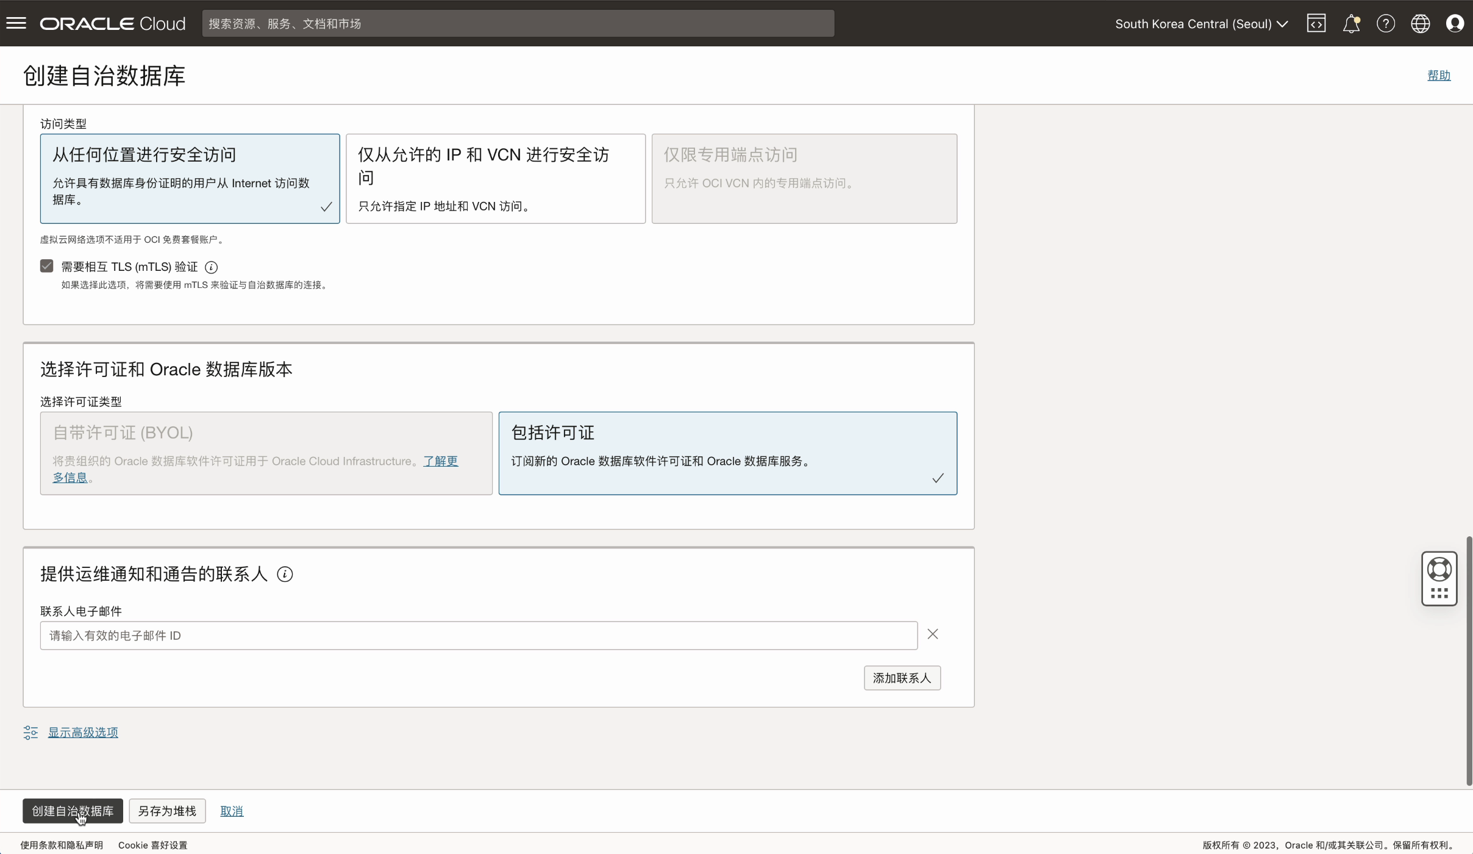Click the OCI free tier network note
Viewport: 1473px width, 854px height.
click(x=132, y=240)
